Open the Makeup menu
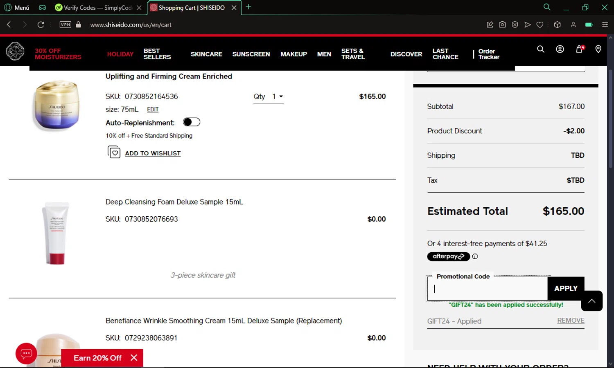Image resolution: width=614 pixels, height=368 pixels. pos(293,54)
